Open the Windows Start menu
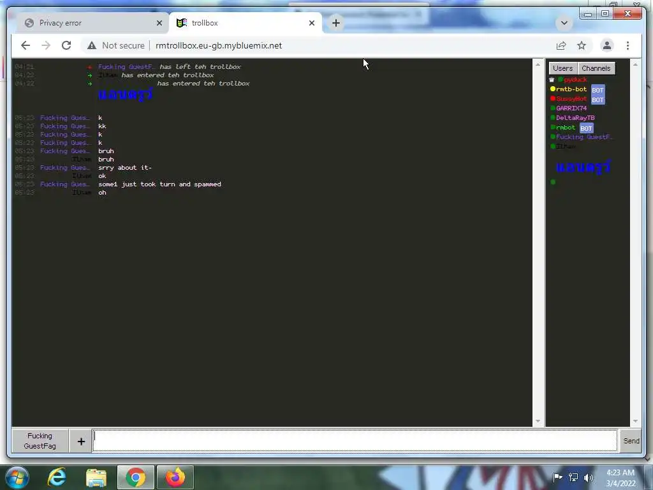 click(x=17, y=477)
